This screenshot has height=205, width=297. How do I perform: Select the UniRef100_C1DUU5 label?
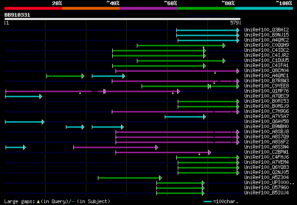[x=266, y=60]
